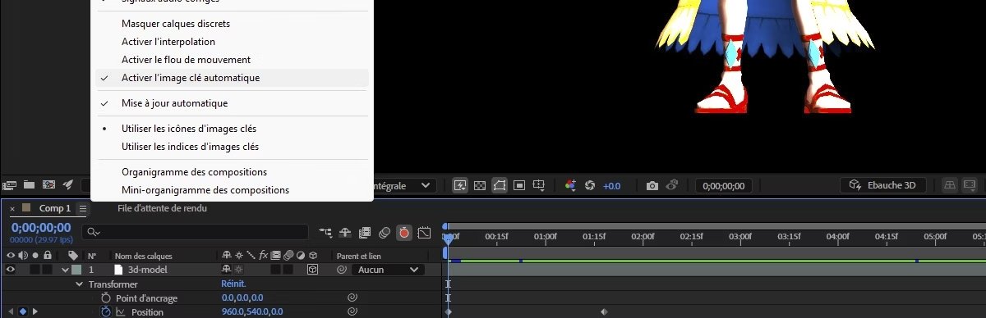The width and height of the screenshot is (986, 318).
Task: Click the Position value 960.0,540.0,0.0
Action: coord(252,312)
